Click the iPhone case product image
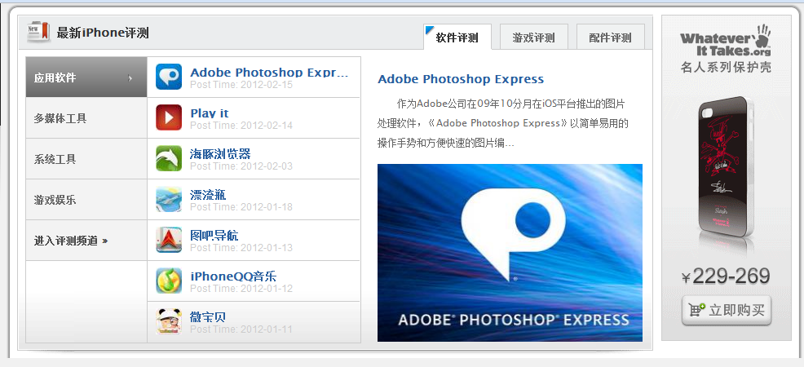The height and width of the screenshot is (367, 804). pyautogui.click(x=727, y=168)
